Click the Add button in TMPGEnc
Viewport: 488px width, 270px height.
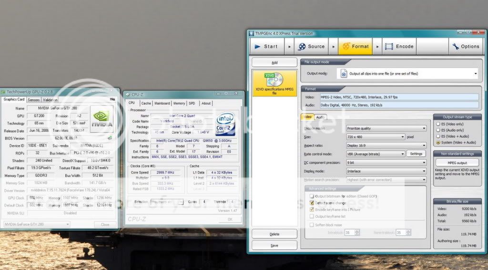[274, 62]
